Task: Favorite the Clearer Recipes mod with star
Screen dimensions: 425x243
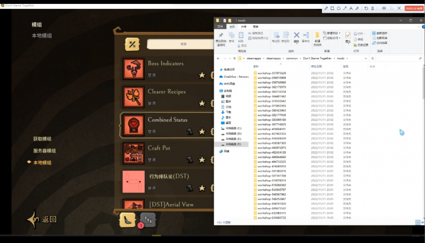Action: tap(202, 103)
